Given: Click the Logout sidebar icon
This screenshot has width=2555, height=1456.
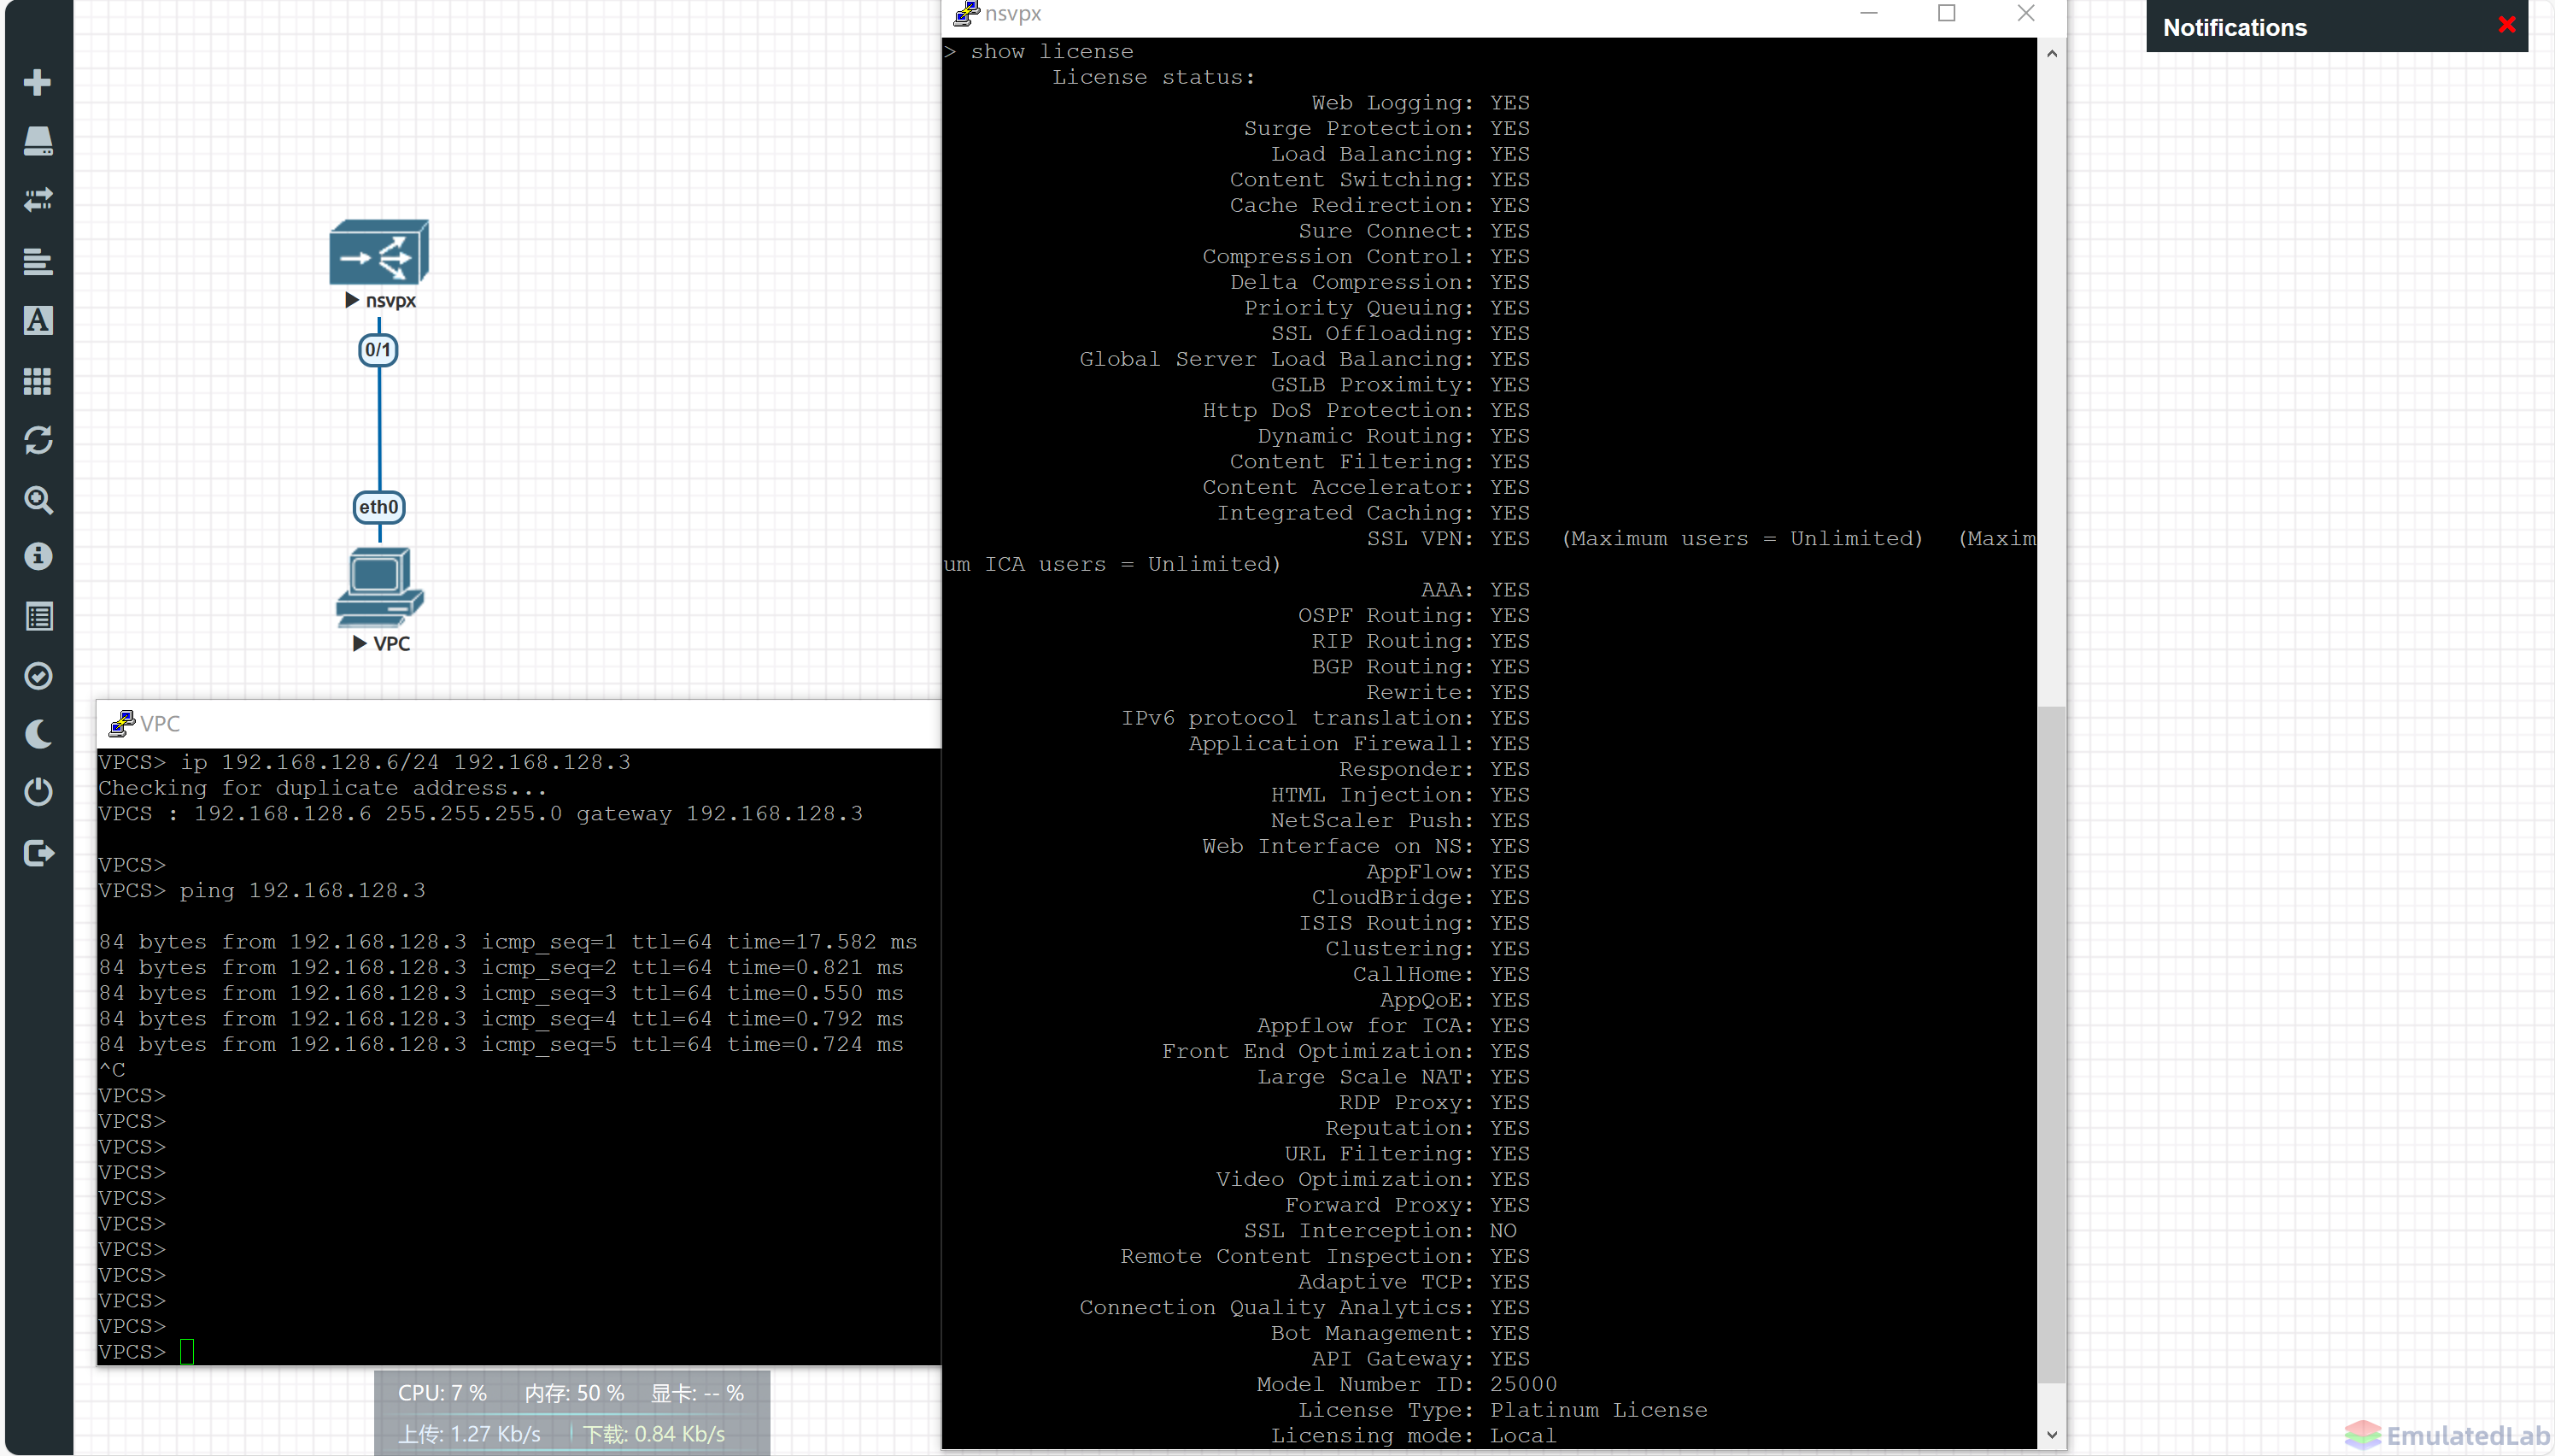Looking at the screenshot, I should click(38, 853).
